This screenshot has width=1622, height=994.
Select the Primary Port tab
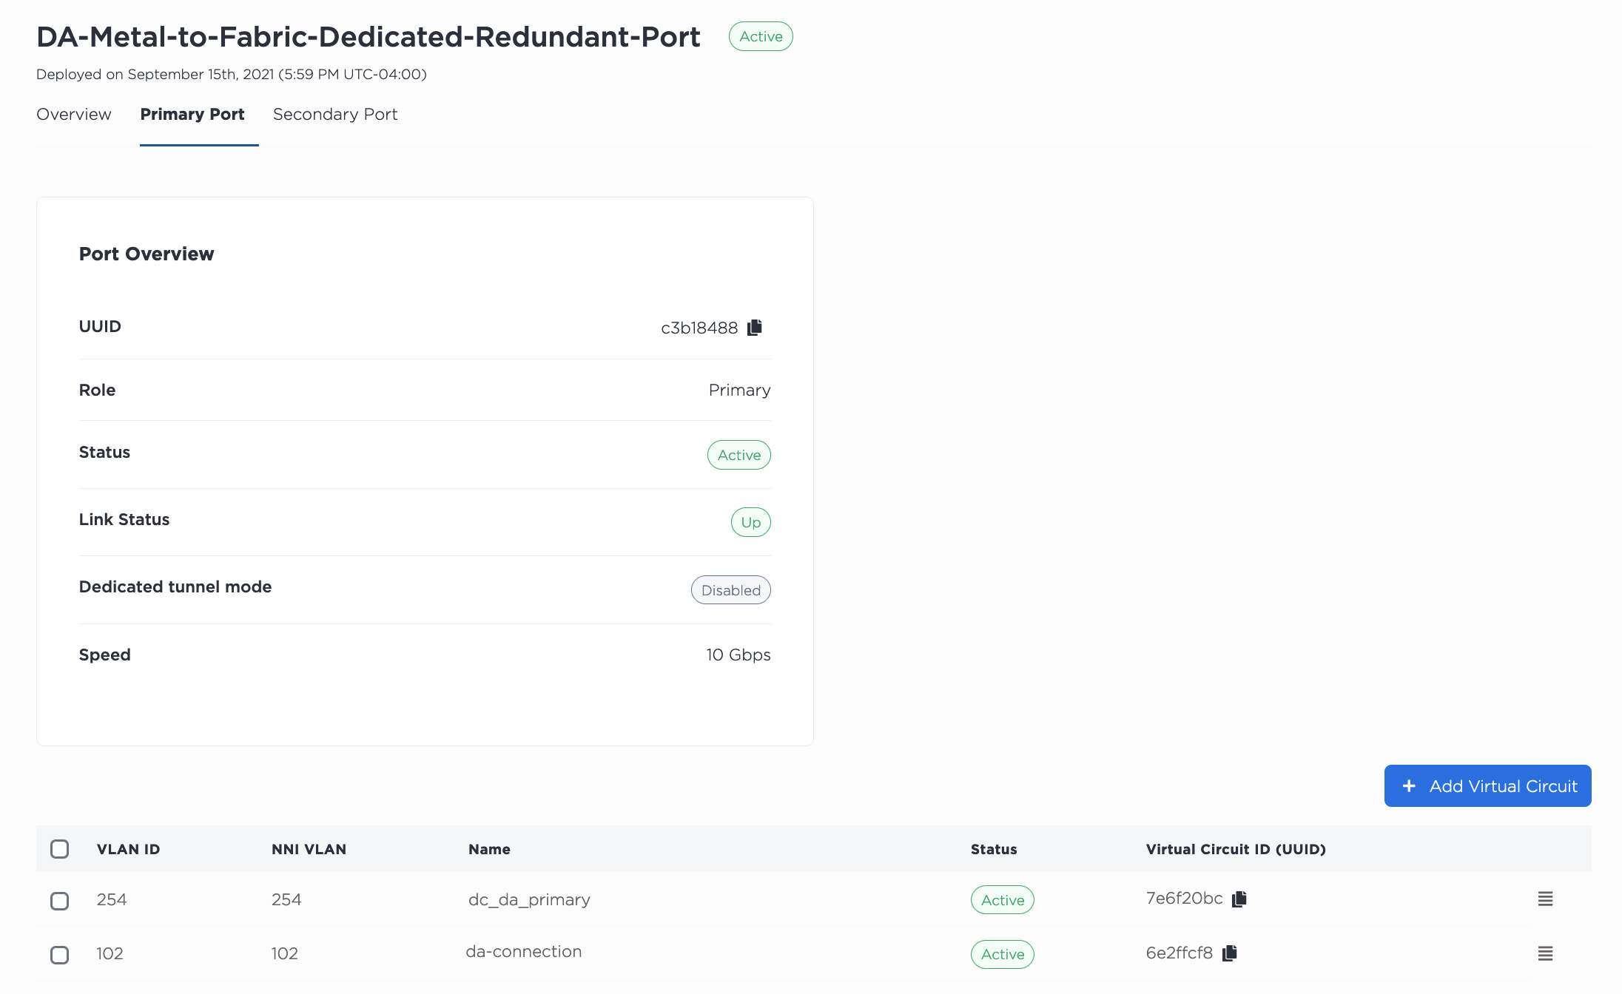coord(192,115)
